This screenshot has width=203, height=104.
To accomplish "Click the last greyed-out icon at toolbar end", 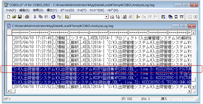I will [x=196, y=17].
